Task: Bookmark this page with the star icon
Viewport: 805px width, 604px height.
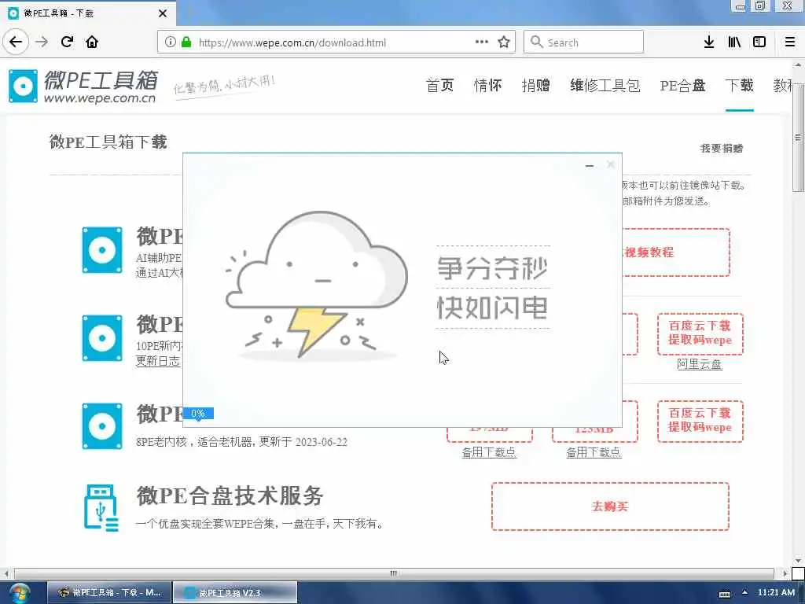Action: pyautogui.click(x=504, y=42)
